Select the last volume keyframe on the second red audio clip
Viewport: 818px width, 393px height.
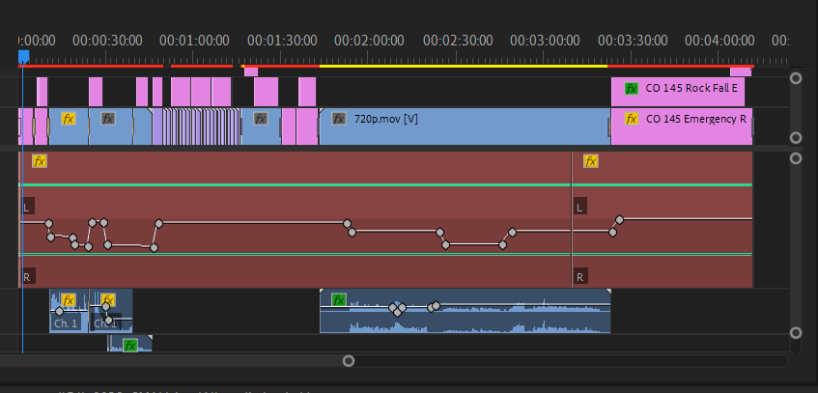(x=620, y=220)
